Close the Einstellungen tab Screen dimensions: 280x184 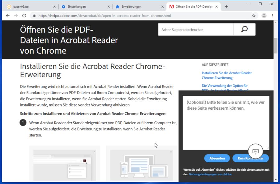tap(109, 7)
